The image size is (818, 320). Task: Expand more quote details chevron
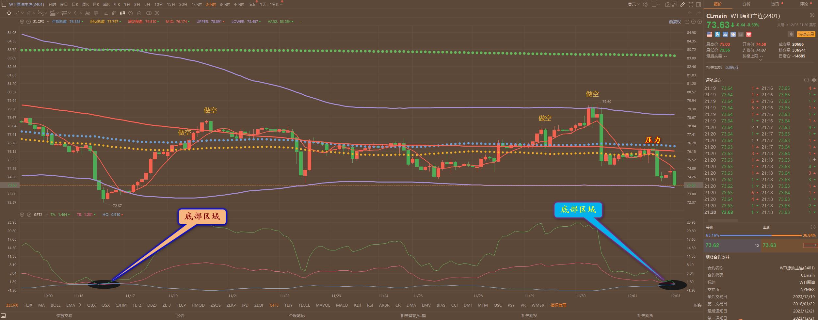pyautogui.click(x=761, y=60)
